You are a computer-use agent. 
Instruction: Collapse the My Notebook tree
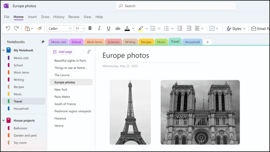tap(4, 50)
